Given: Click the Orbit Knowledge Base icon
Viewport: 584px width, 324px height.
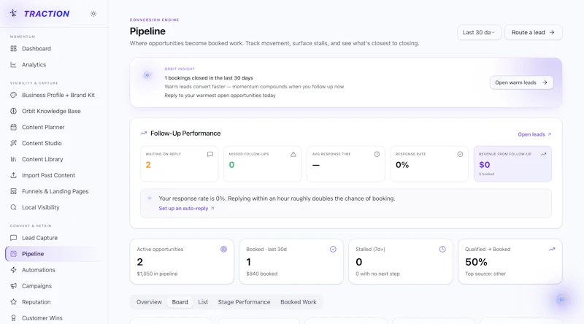Looking at the screenshot, I should [13, 111].
